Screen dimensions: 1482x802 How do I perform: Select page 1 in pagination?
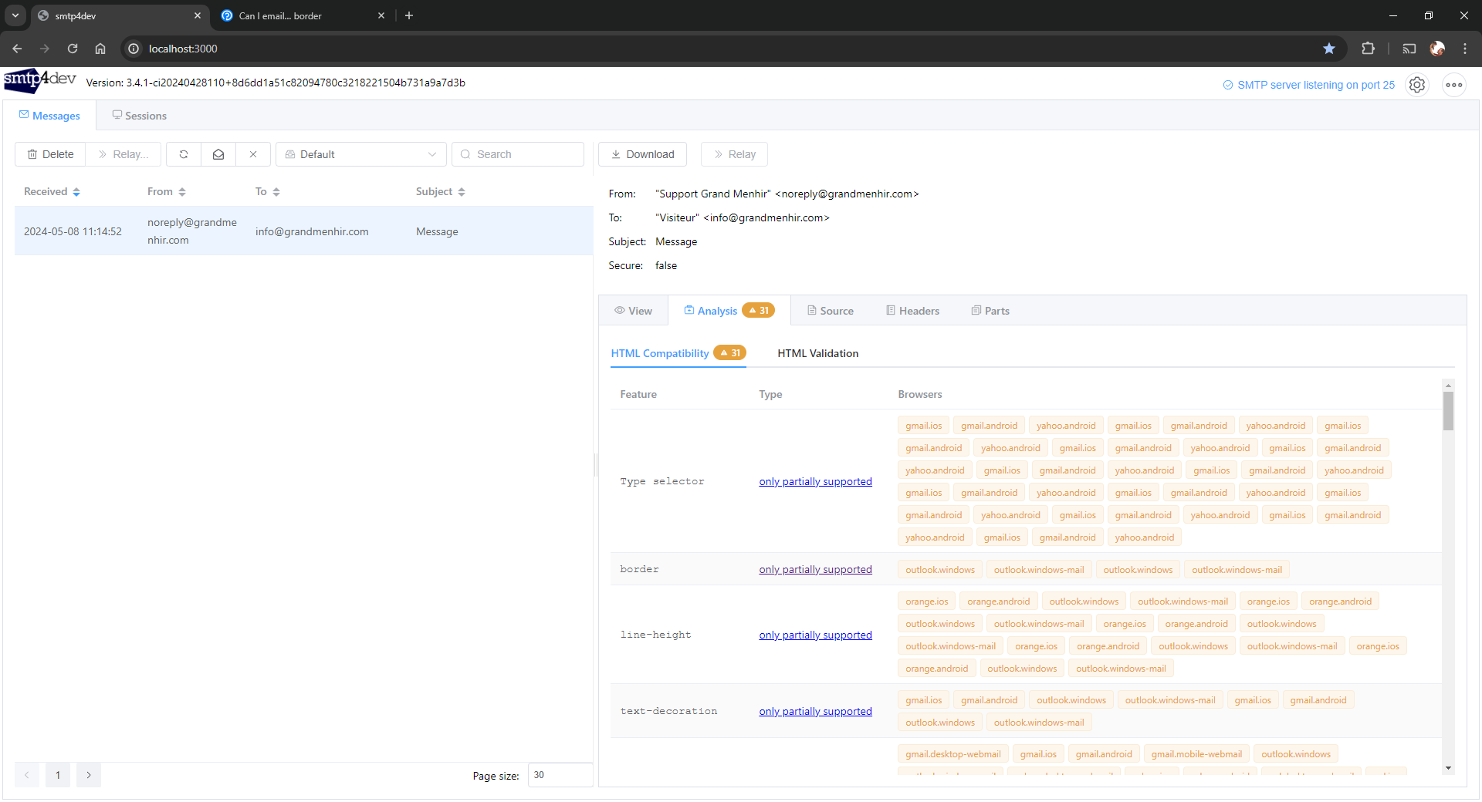(58, 775)
